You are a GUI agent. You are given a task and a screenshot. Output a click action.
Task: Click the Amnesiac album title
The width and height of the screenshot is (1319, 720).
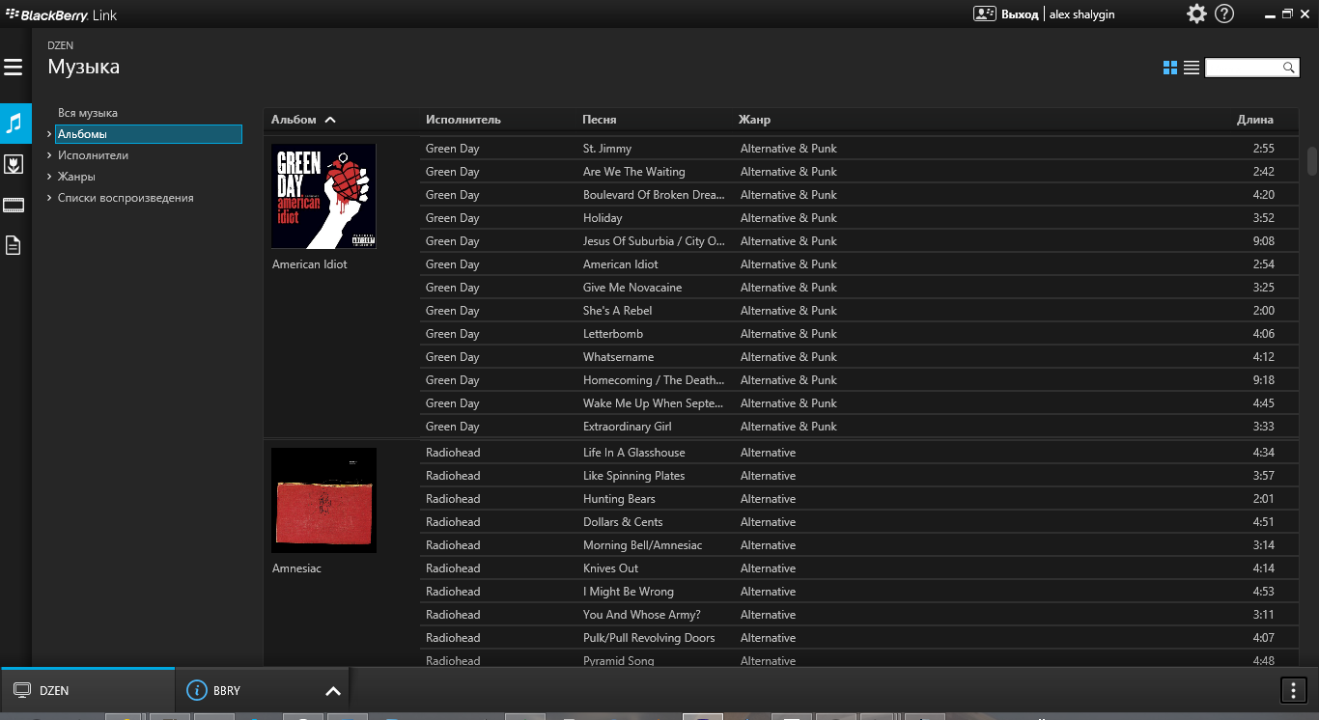296,568
